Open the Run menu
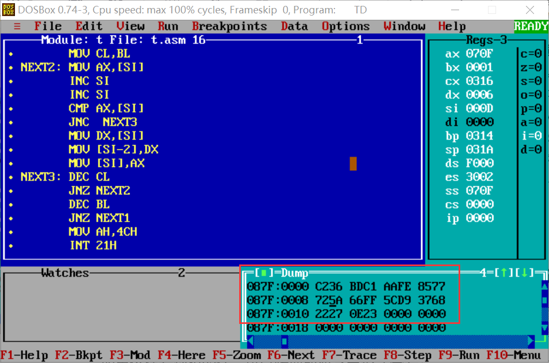This screenshot has height=363, width=549. [x=167, y=26]
